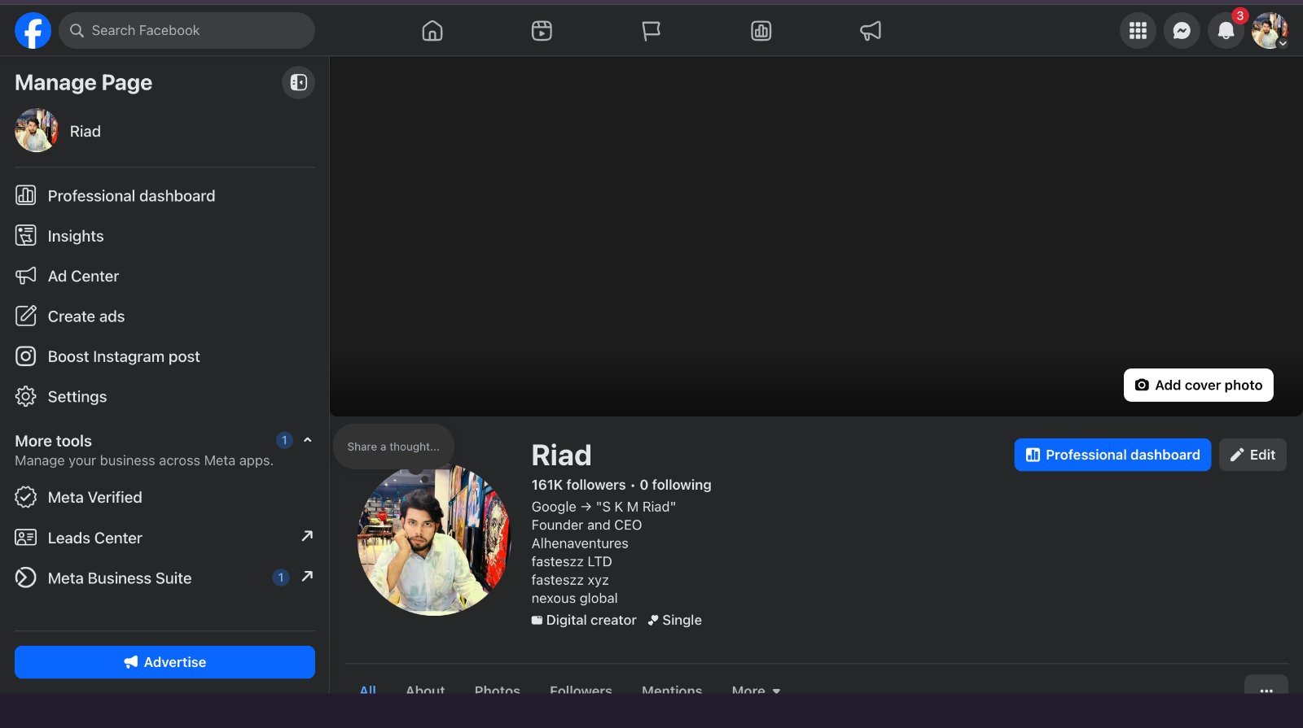The image size is (1303, 728).
Task: Click Leads Center external arrow icon
Action: click(307, 536)
